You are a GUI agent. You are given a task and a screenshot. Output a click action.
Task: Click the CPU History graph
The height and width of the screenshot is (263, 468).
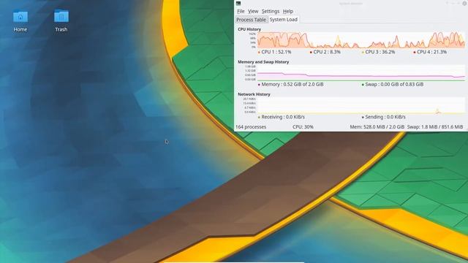361,40
